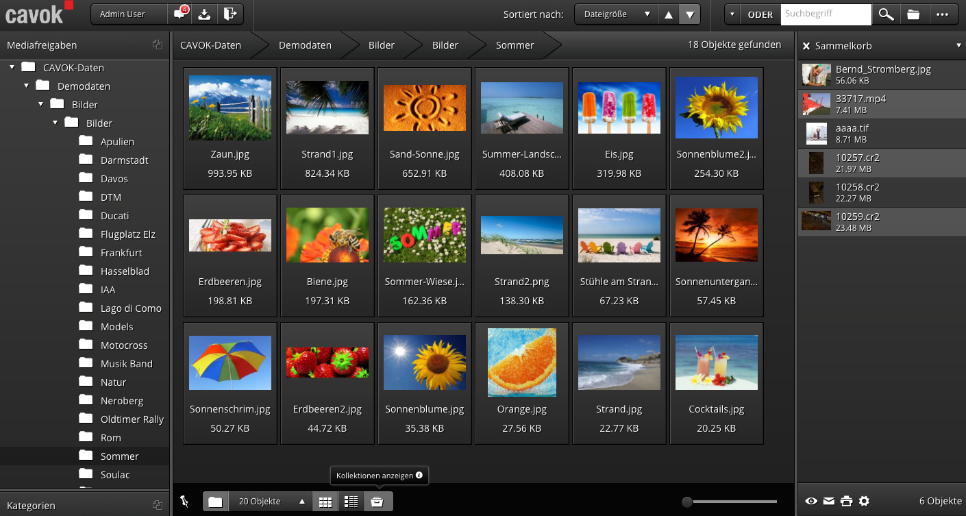Select the Zaun.jpg thumbnail
Image resolution: width=966 pixels, height=516 pixels.
[230, 108]
